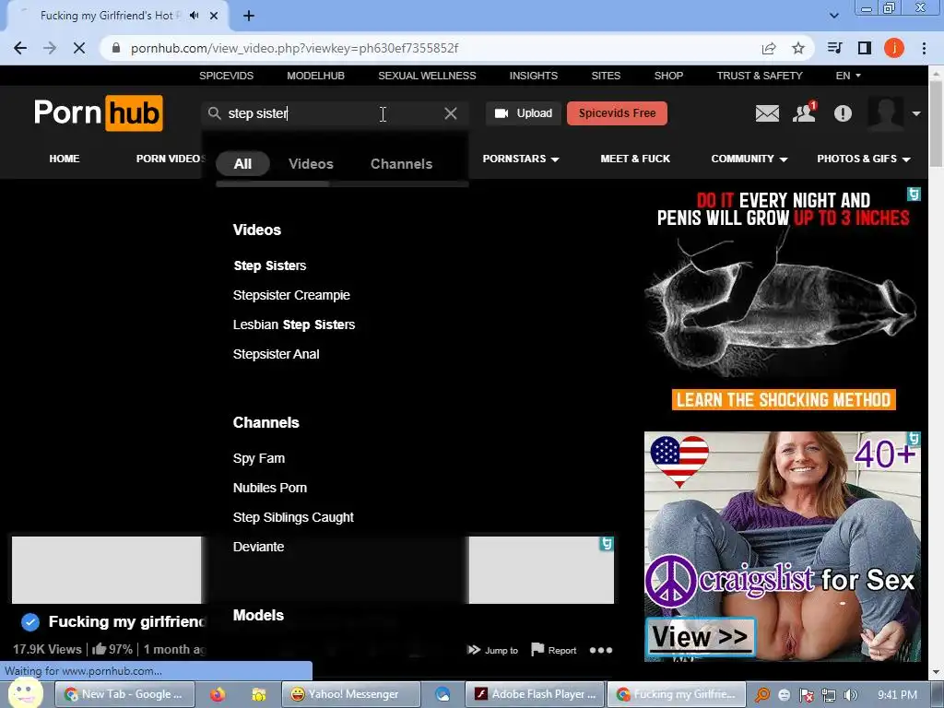Open the Chrome side panel icon
The width and height of the screenshot is (944, 708).
[865, 48]
